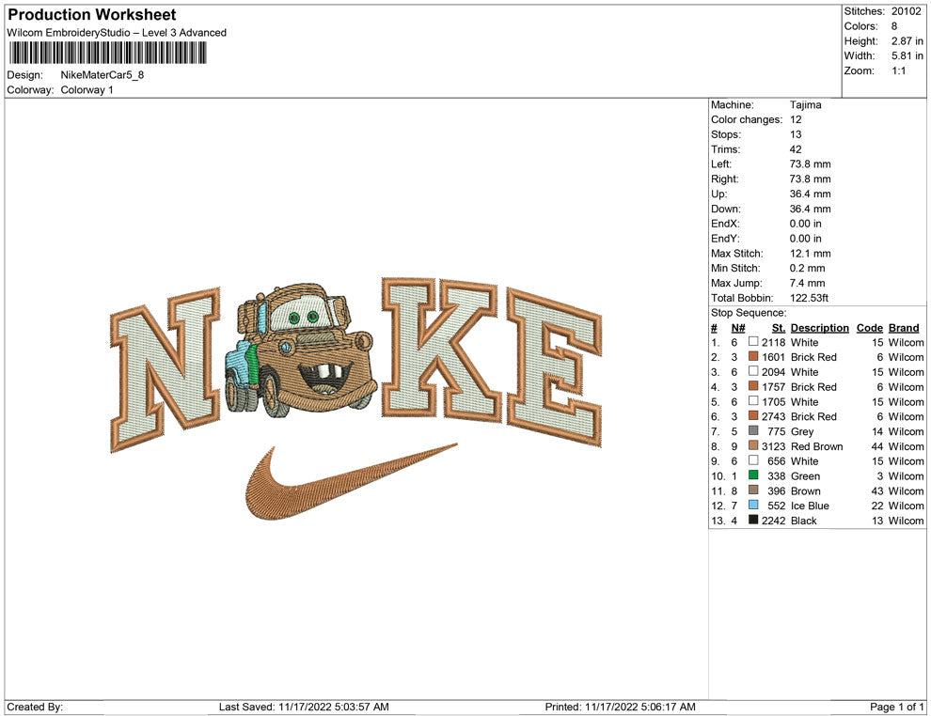Click the stitch count 3123 in row 8
Image resolution: width=931 pixels, height=716 pixels.
point(773,446)
